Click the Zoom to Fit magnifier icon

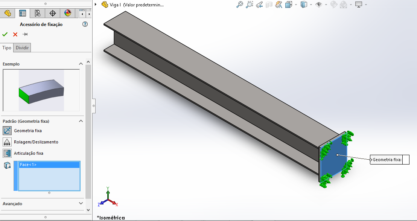(239, 5)
